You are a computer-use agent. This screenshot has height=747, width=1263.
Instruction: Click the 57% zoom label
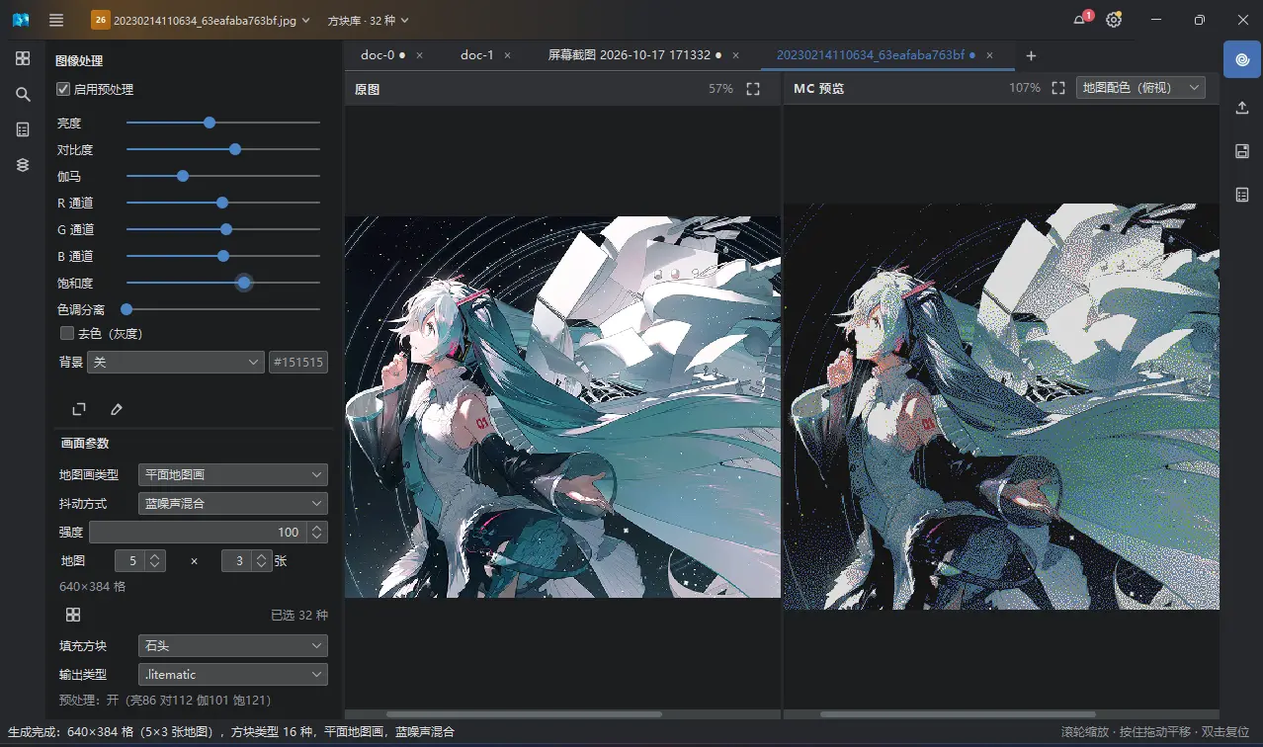[720, 89]
